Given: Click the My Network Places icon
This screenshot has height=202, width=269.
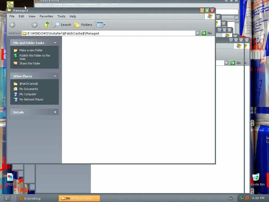Looking at the screenshot, I should [x=15, y=99].
